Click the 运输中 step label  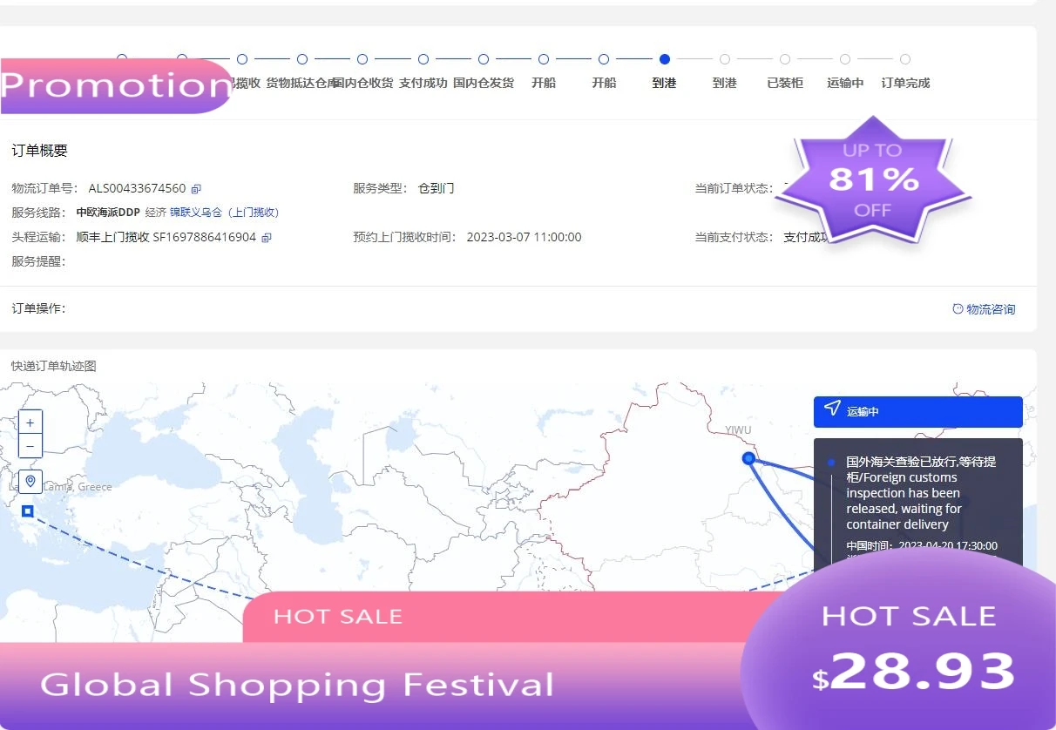pyautogui.click(x=844, y=83)
